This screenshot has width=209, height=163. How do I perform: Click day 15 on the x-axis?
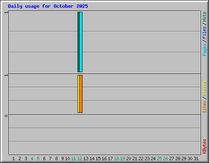click(98, 159)
